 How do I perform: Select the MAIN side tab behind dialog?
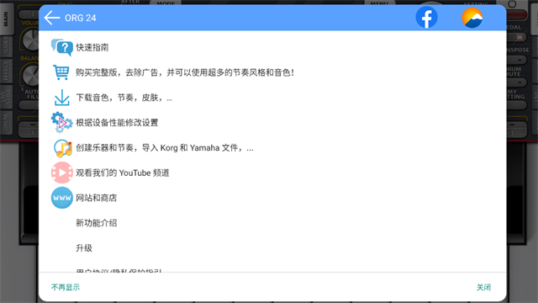(6, 19)
